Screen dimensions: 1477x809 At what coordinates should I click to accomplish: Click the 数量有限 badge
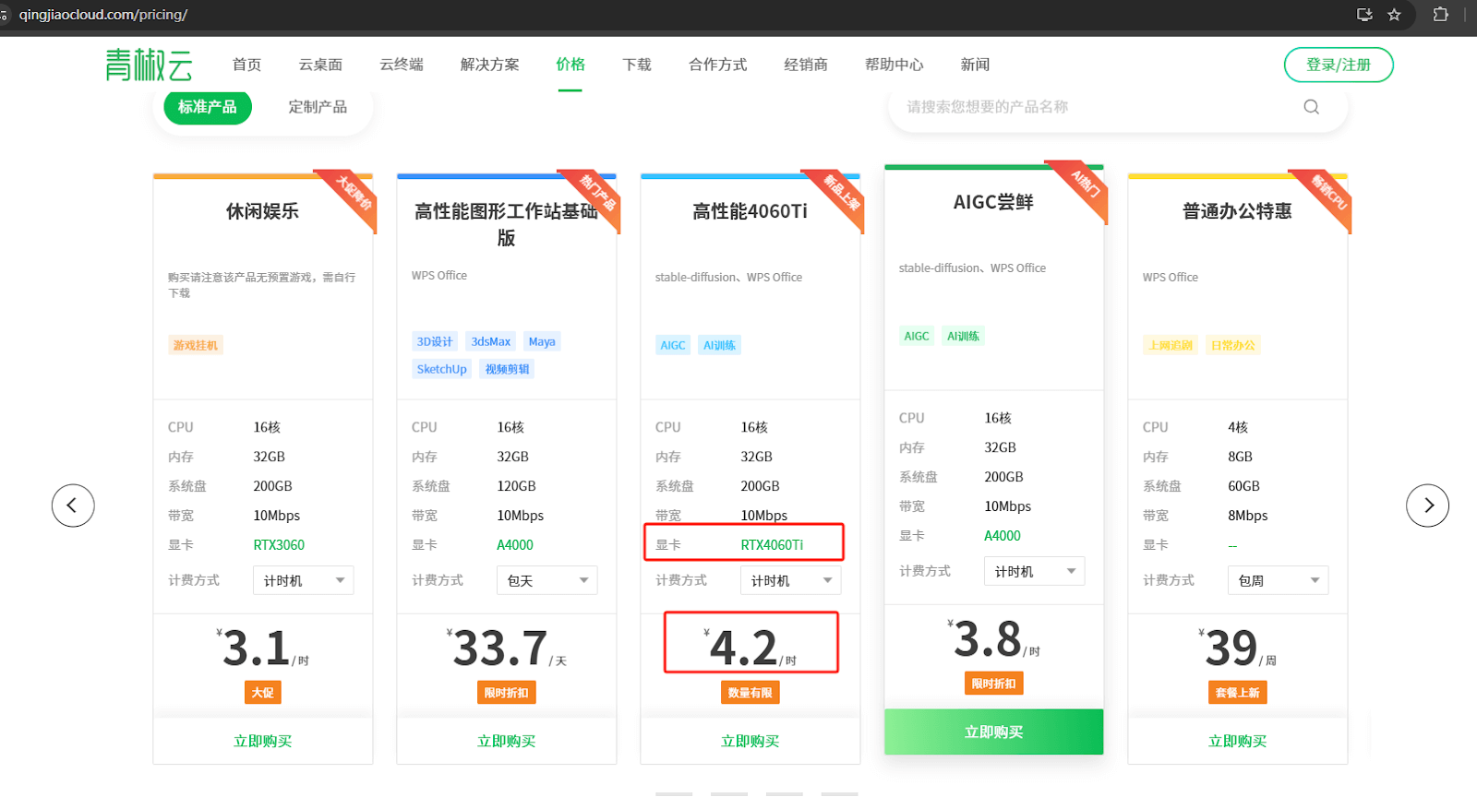tap(751, 693)
